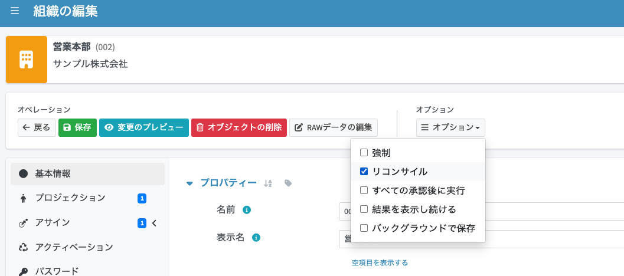Uncheck the リコンサイル option
The height and width of the screenshot is (276, 624).
tap(364, 172)
